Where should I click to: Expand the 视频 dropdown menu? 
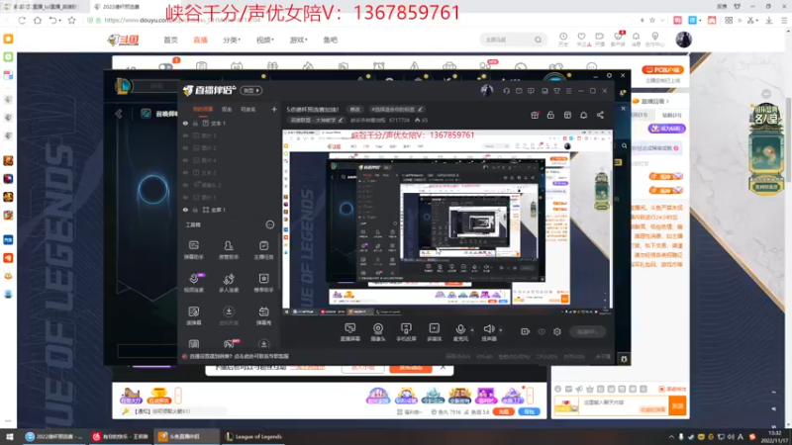[x=264, y=40]
